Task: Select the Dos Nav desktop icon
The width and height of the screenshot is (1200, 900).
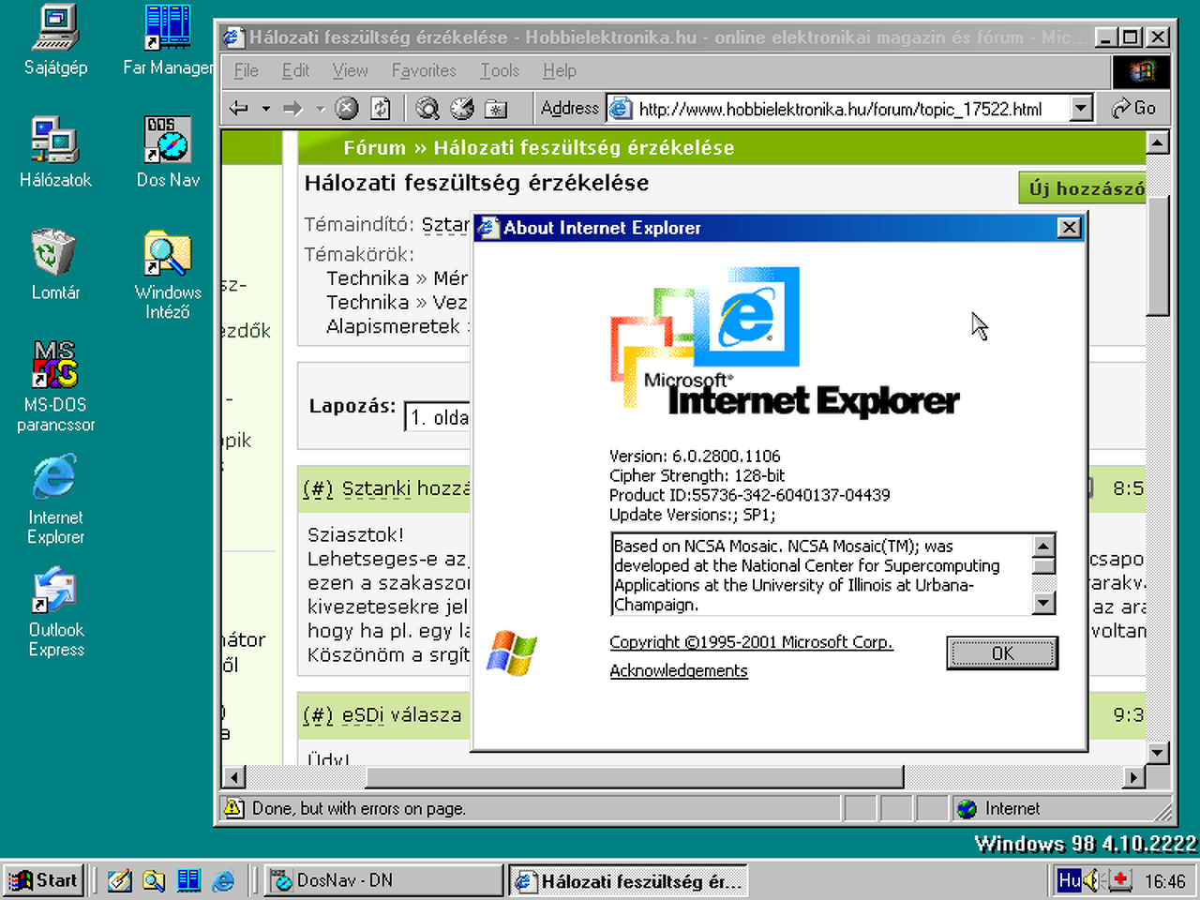Action: click(168, 153)
